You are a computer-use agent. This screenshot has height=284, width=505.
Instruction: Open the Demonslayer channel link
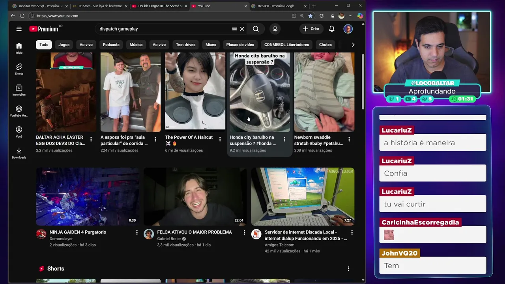pos(61,239)
